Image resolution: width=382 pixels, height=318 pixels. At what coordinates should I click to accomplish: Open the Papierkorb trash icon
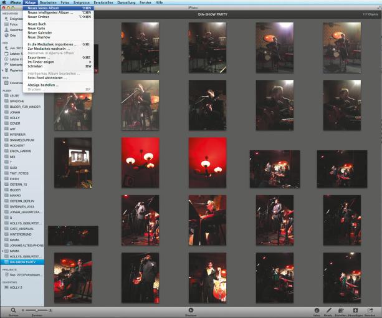pos(7,70)
